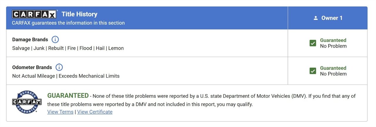Image resolution: width=376 pixels, height=127 pixels.
Task: Open the Damage Brands info icon
Action: (55, 40)
